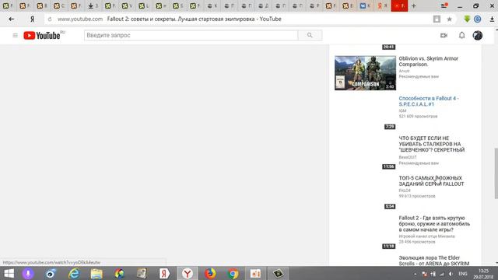Show hidden tray icons arrow
Screen dimensions: 498x280
[415, 274]
